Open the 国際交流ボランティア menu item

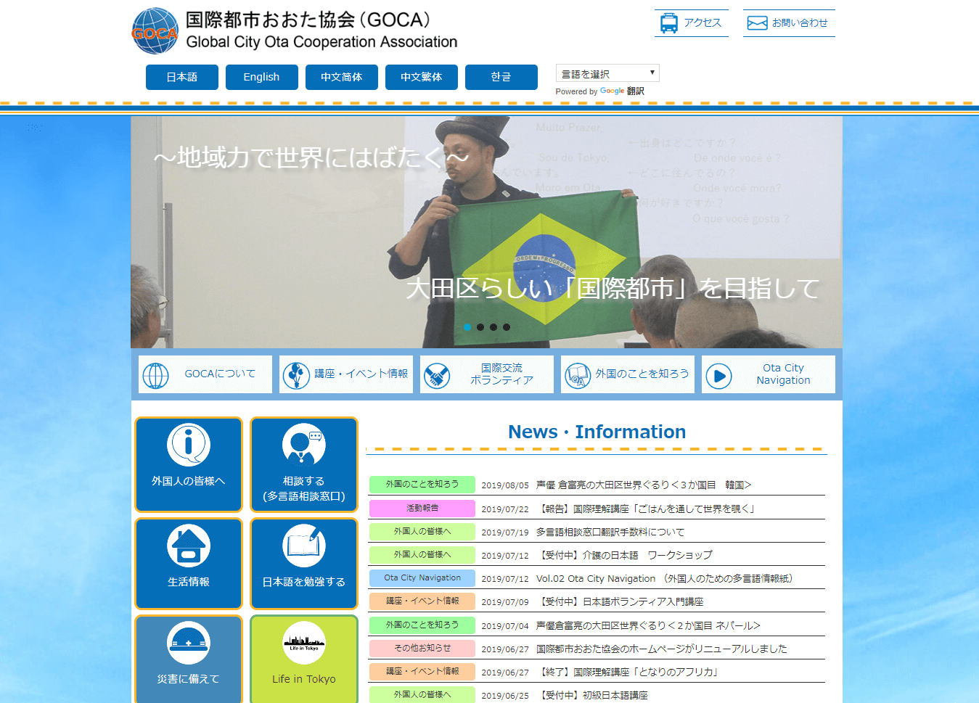pyautogui.click(x=487, y=374)
